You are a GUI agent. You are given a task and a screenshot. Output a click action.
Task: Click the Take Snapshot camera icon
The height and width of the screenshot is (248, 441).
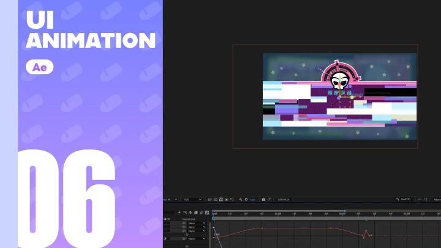click(263, 200)
